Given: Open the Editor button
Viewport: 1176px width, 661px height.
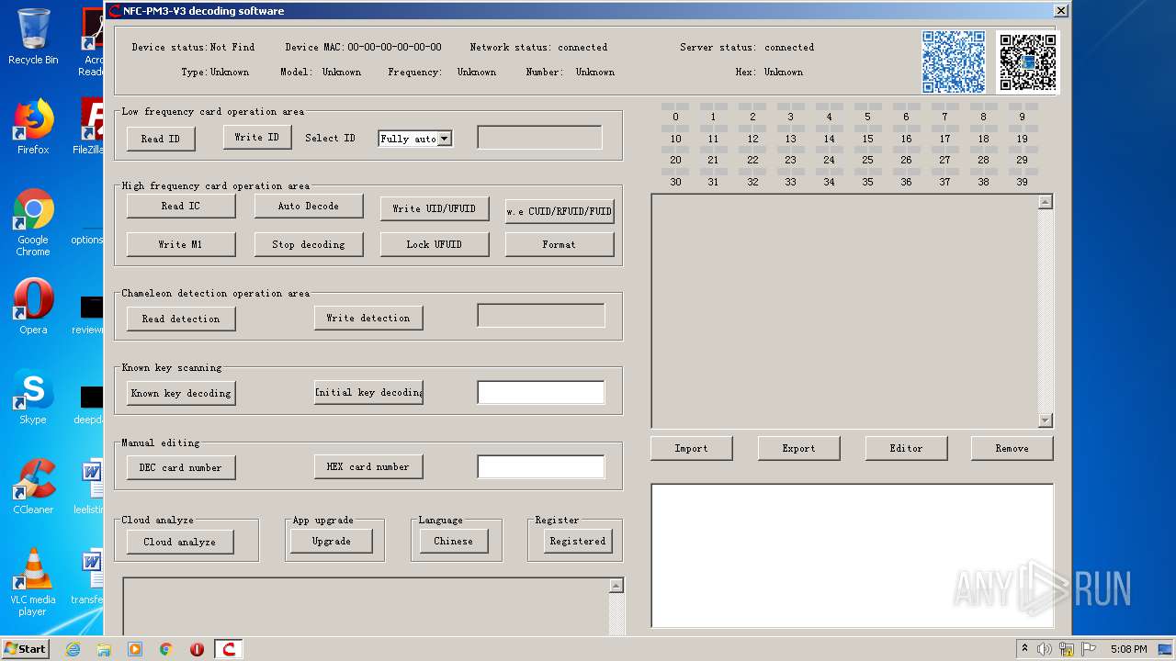Looking at the screenshot, I should [907, 448].
